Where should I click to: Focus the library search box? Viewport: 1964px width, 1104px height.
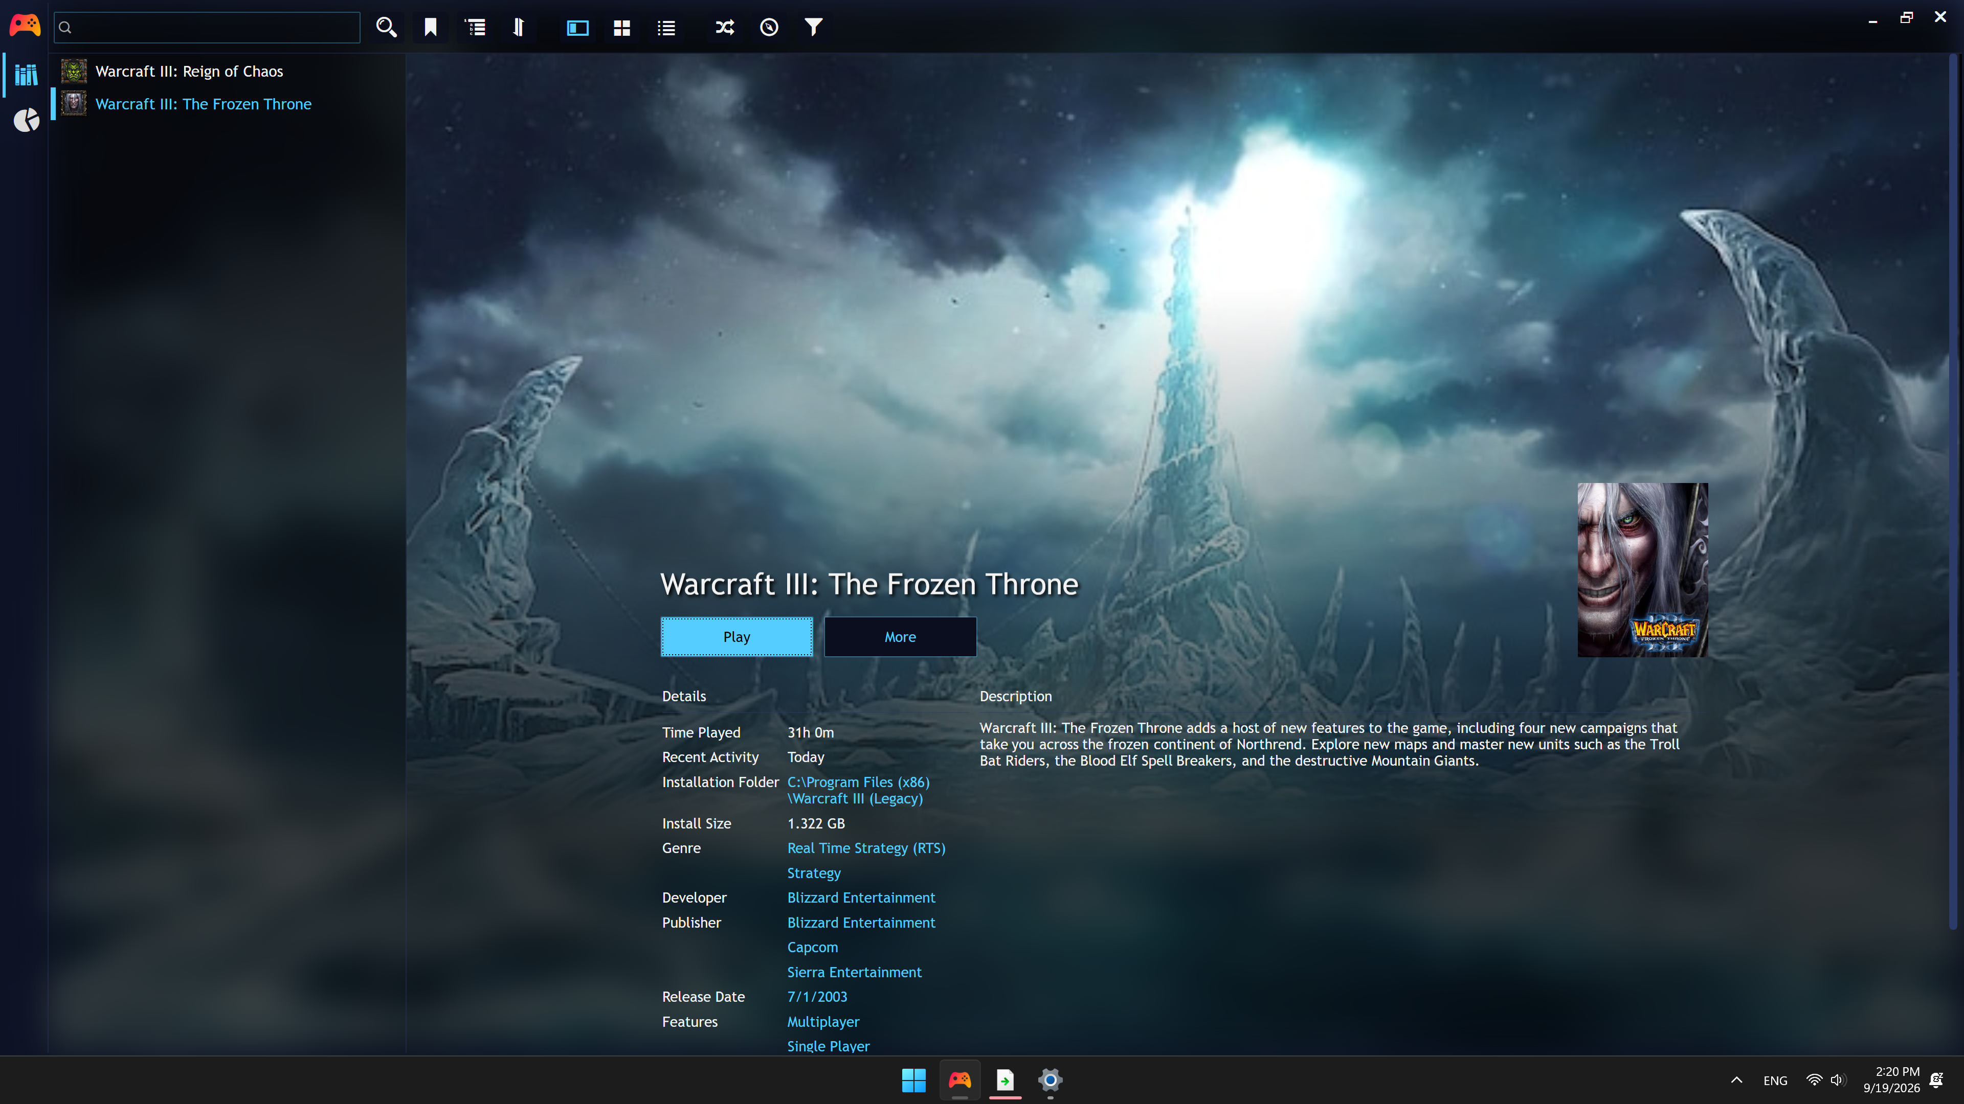coord(207,28)
